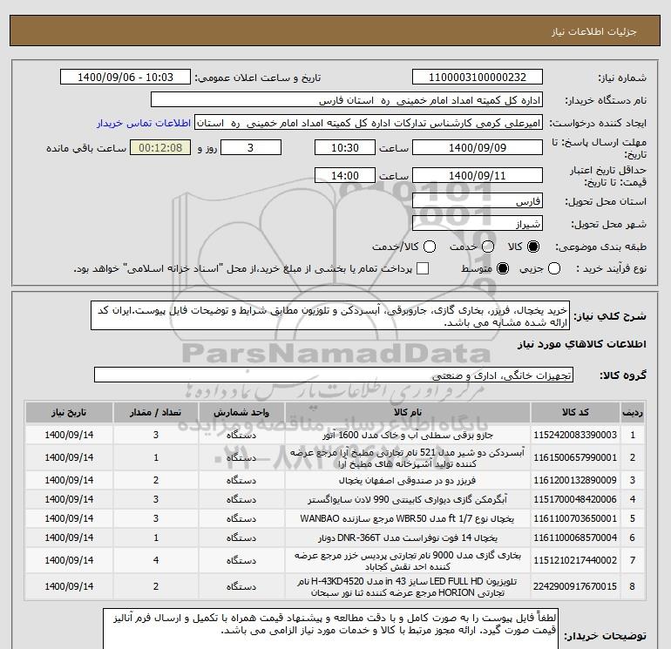Screen dimensions: 671x649
Task: Click the آبسردکن دو شیر مدل 521 item name
Action: click(408, 457)
